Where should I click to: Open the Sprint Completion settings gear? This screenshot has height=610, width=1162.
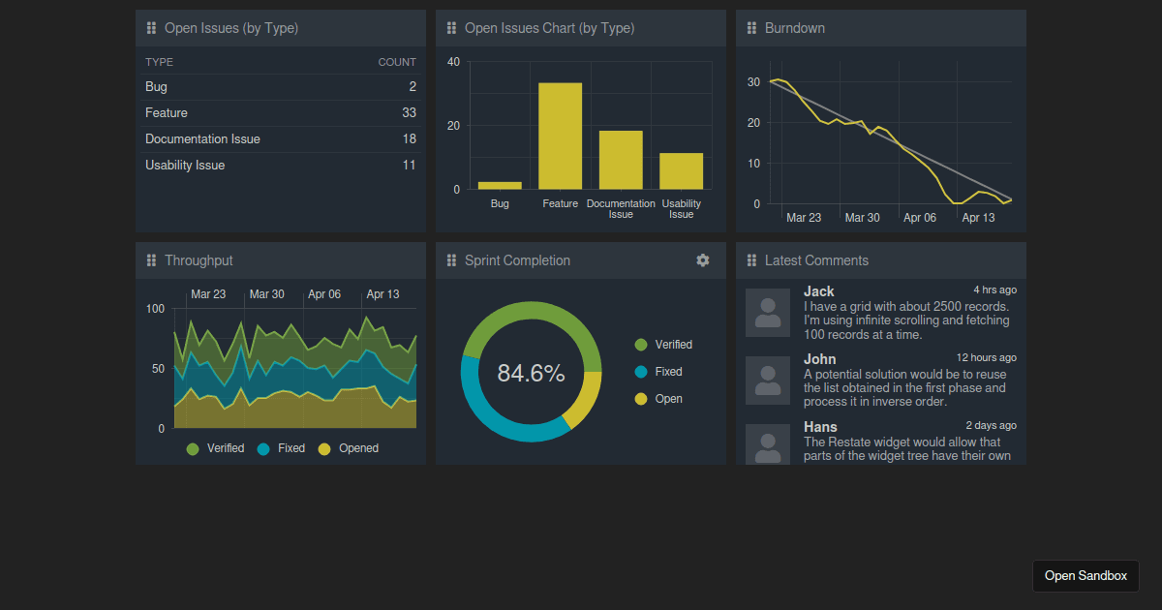702,259
